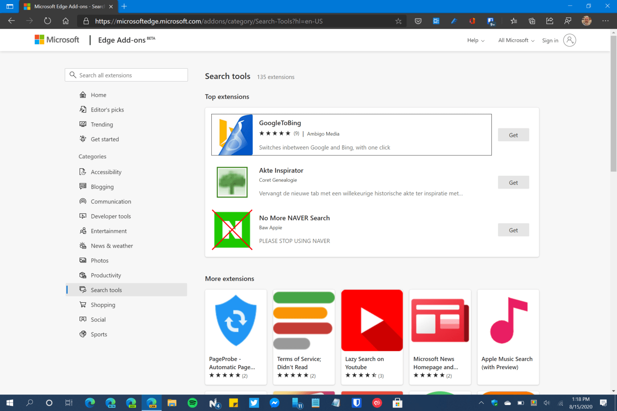Viewport: 617px width, 411px height.
Task: Click the Search all extensions field
Action: click(126, 75)
